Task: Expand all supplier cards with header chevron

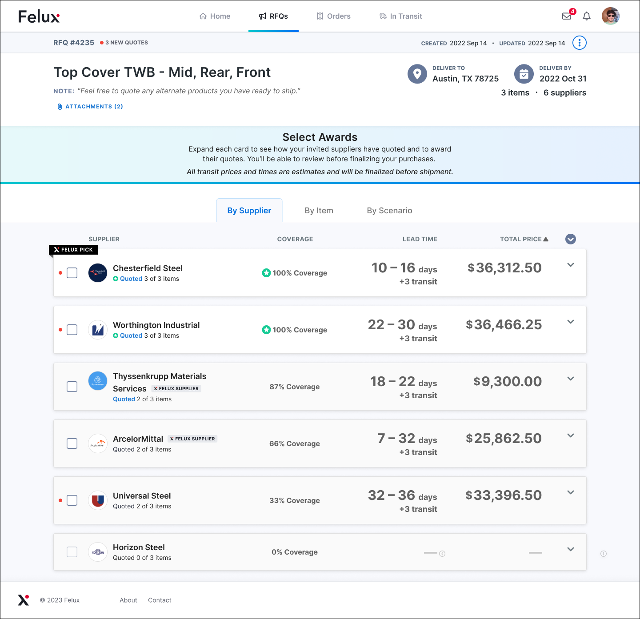Action: [571, 239]
